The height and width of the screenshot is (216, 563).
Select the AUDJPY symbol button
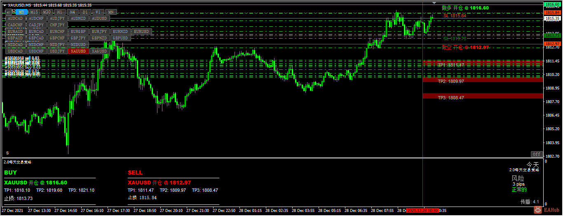coord(58,18)
